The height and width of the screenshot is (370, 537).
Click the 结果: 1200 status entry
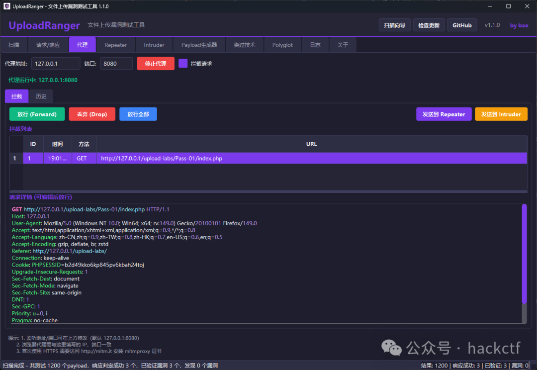(434, 366)
